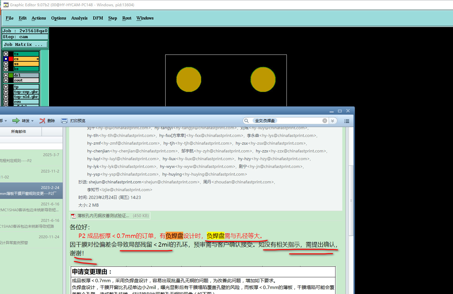Open the mail dated 2020-11-24
Image resolution: width=453 pixels, height=294 pixels.
click(x=31, y=240)
